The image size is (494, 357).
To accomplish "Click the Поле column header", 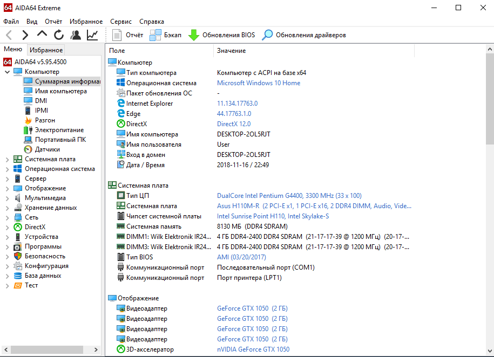I will [159, 51].
